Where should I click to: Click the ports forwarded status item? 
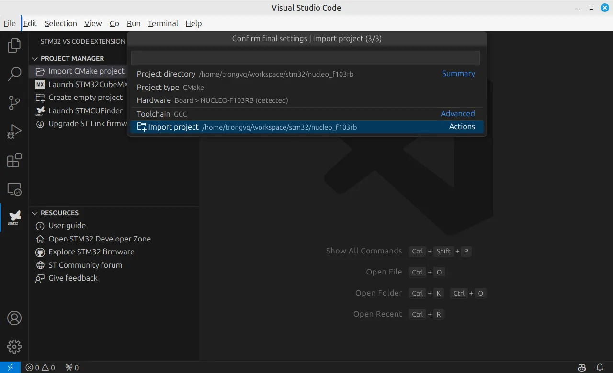click(72, 367)
